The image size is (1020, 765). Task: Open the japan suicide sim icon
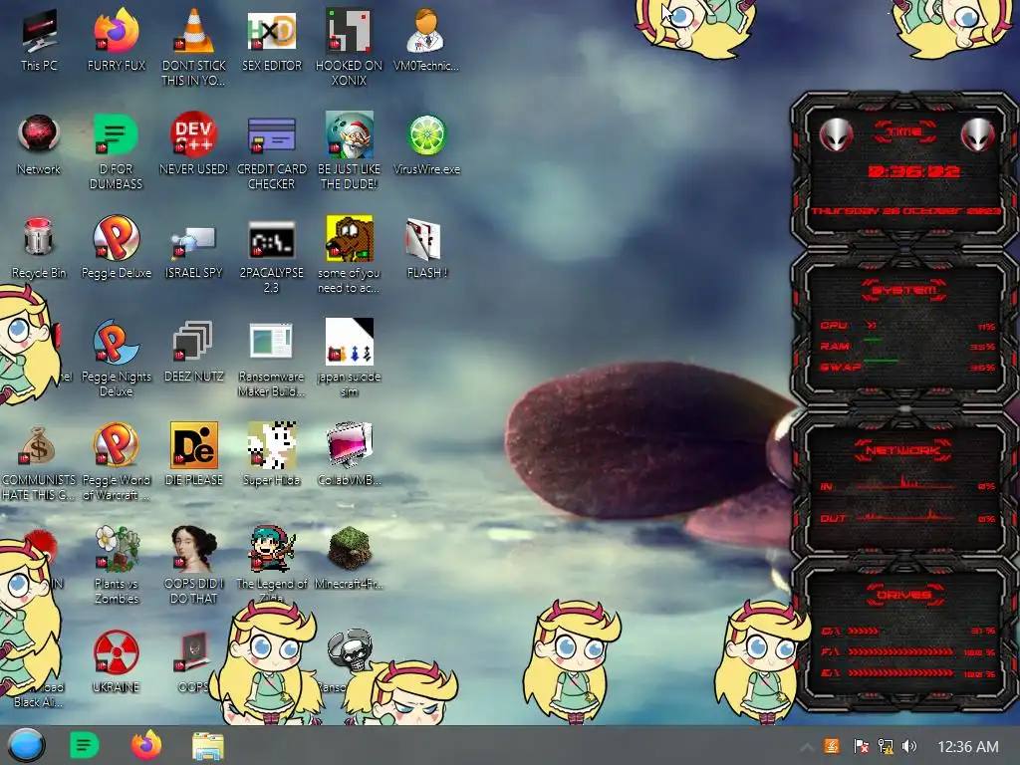(x=350, y=342)
